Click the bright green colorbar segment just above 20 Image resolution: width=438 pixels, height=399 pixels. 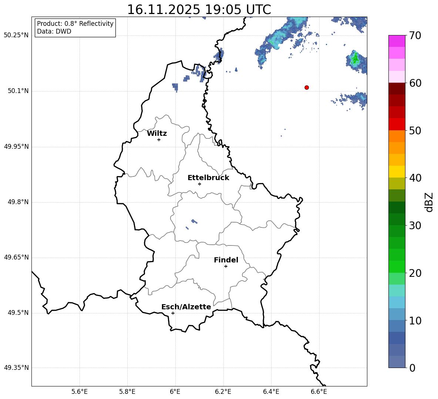point(397,266)
